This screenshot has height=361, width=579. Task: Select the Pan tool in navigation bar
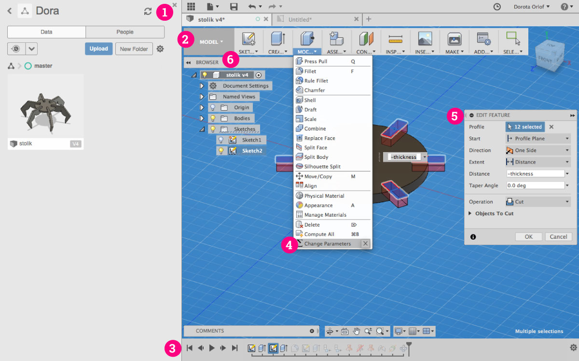coord(356,331)
